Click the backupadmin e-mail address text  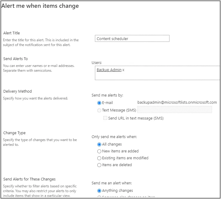tap(177, 102)
